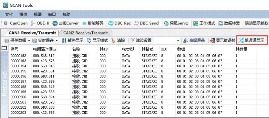
Task: Open 数据转发 data forwarding
Action: pyautogui.click(x=229, y=23)
